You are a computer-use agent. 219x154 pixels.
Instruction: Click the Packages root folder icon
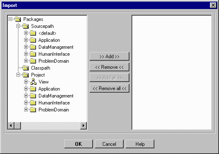(18, 19)
